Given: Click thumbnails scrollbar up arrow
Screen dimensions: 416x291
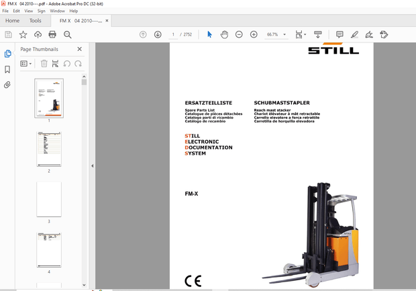Looking at the screenshot, I should (x=84, y=77).
